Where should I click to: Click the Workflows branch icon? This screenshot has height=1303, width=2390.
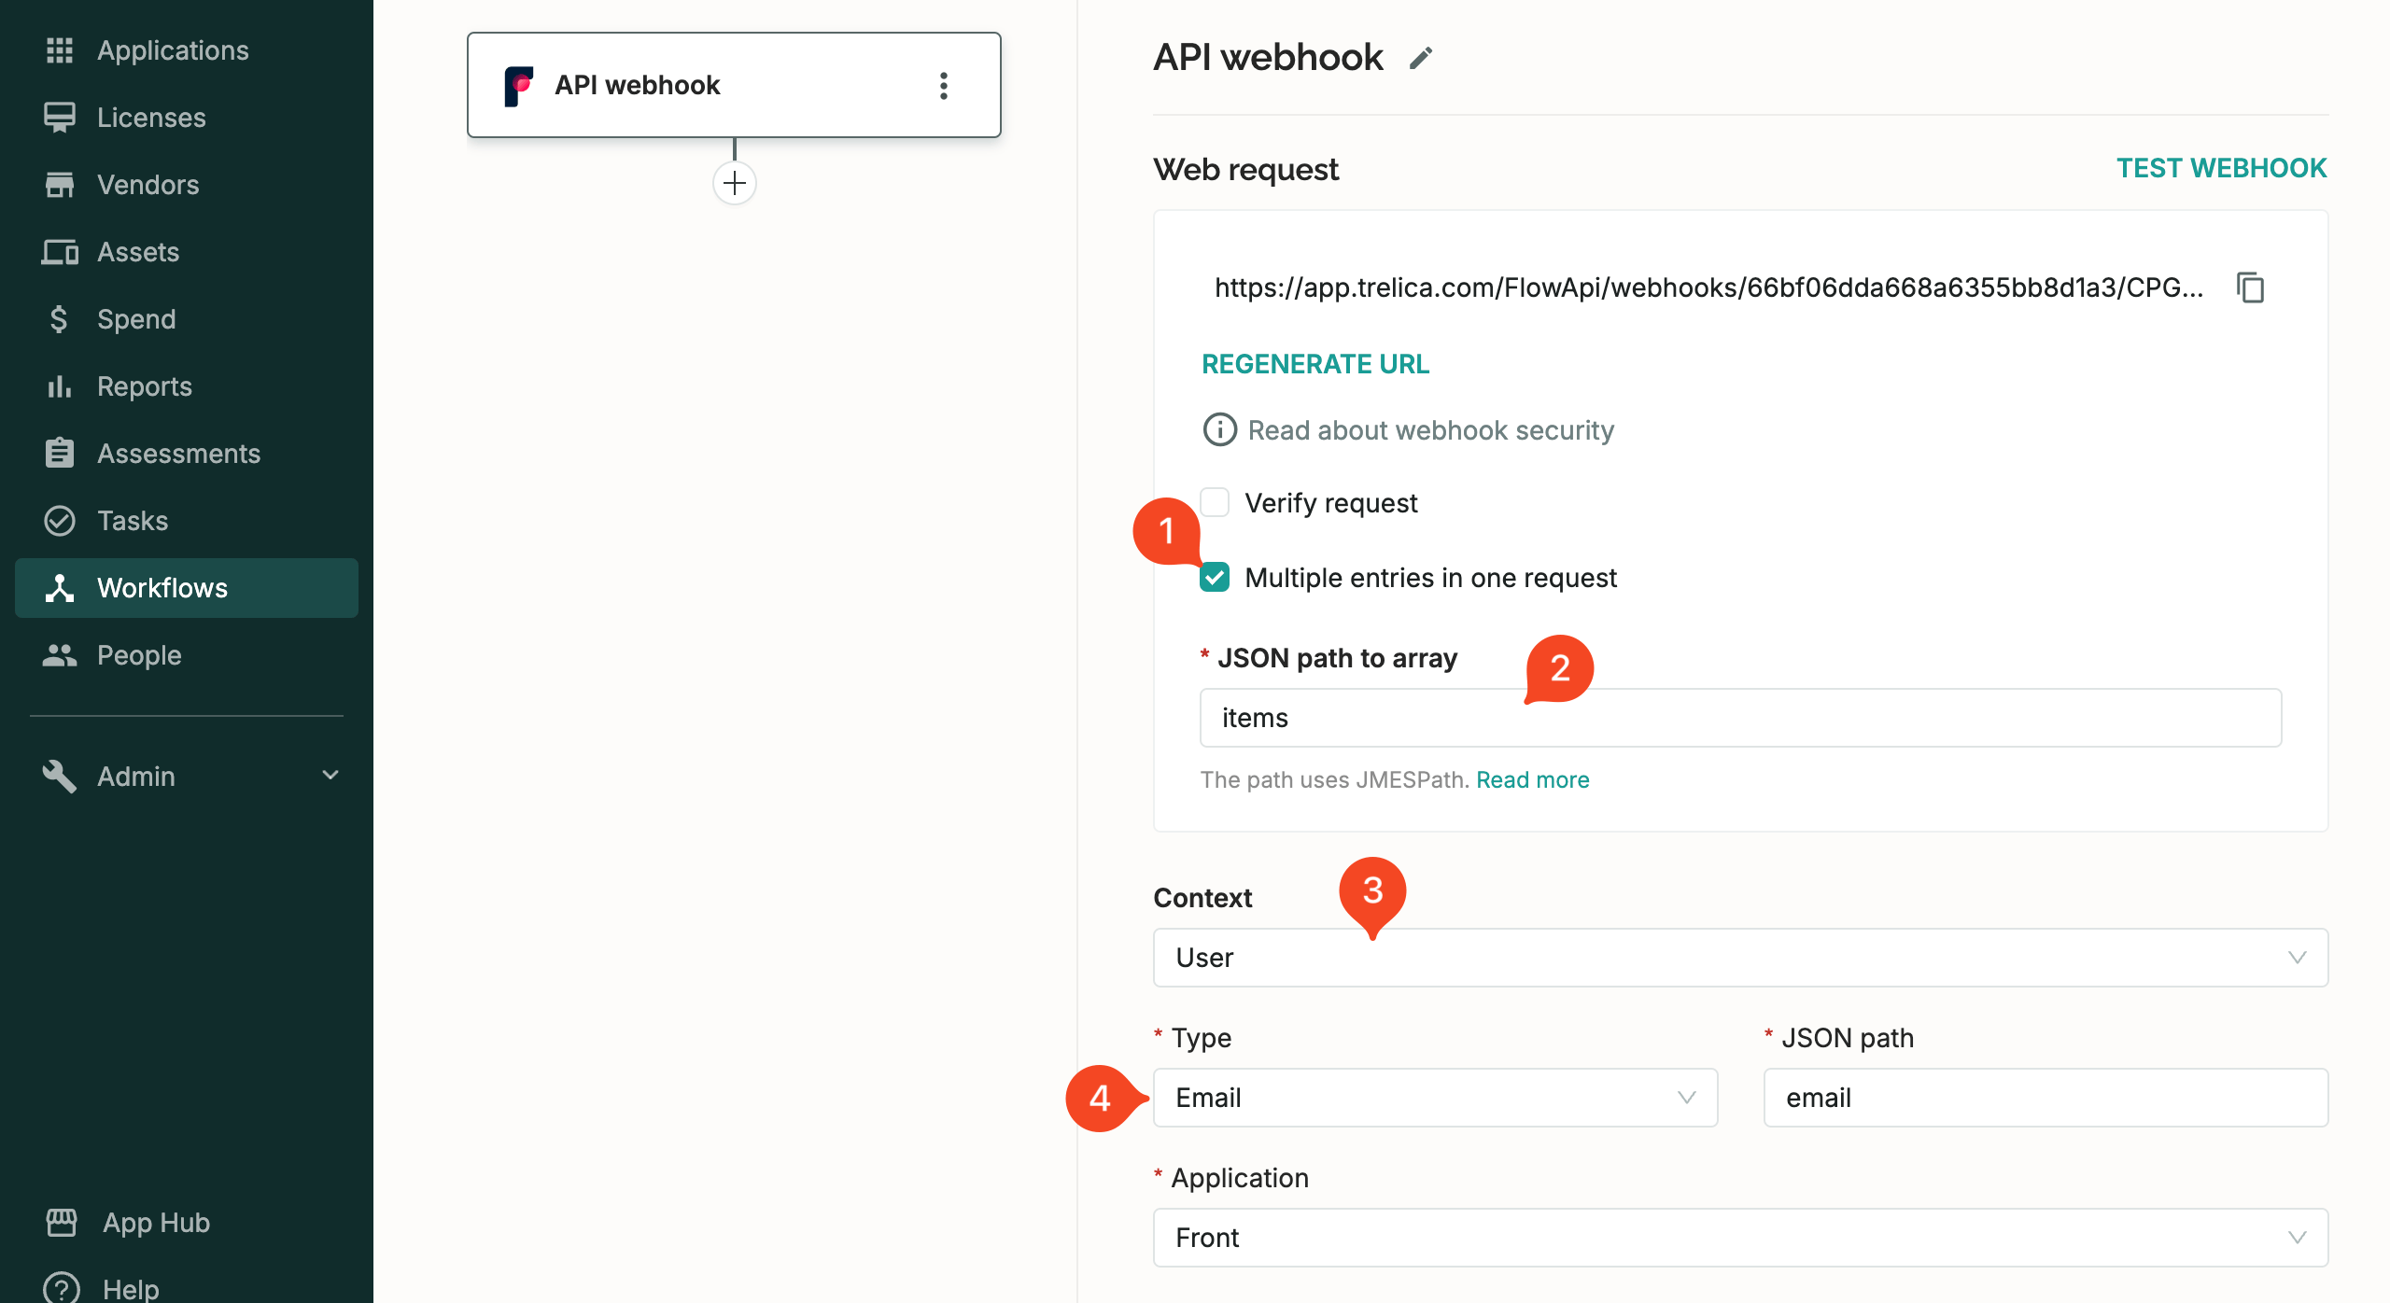click(x=60, y=588)
